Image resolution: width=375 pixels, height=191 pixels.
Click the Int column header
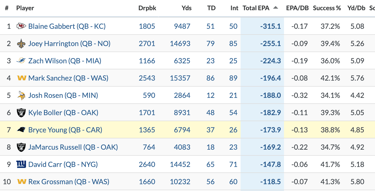tap(234, 8)
